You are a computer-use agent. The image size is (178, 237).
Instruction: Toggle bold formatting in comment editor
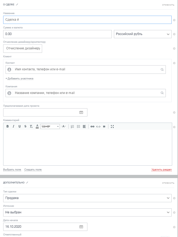click(7, 127)
